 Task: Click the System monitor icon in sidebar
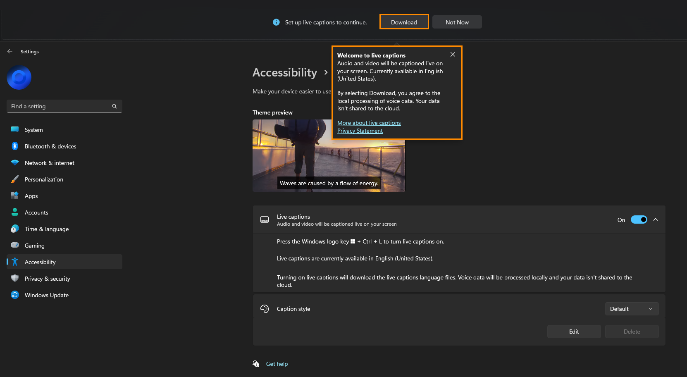pyautogui.click(x=15, y=129)
